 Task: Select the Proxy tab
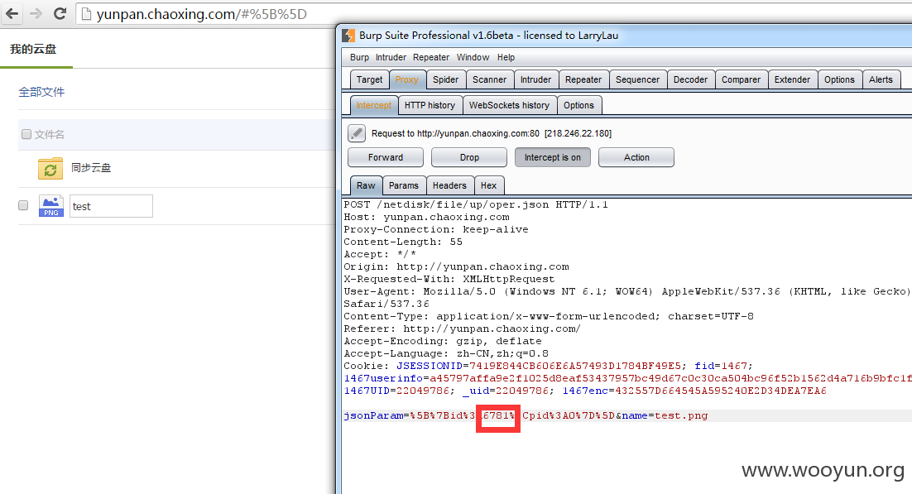406,79
